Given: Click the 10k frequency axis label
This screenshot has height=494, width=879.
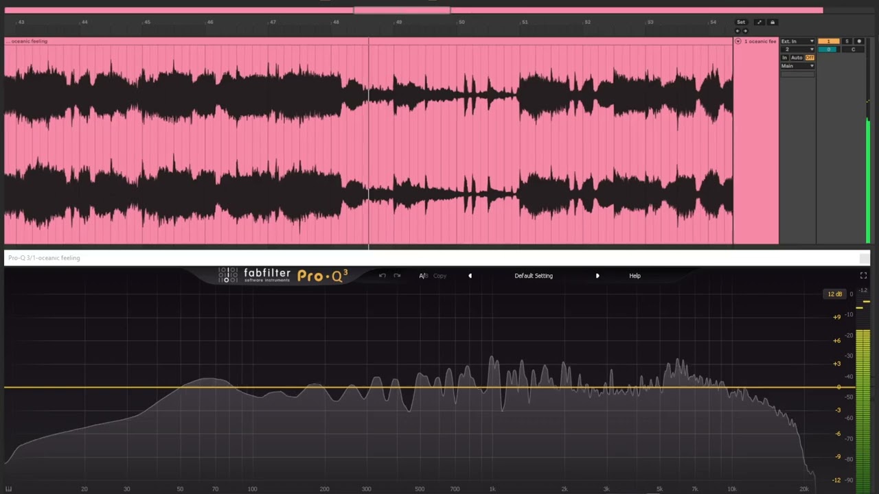Looking at the screenshot, I should (732, 489).
